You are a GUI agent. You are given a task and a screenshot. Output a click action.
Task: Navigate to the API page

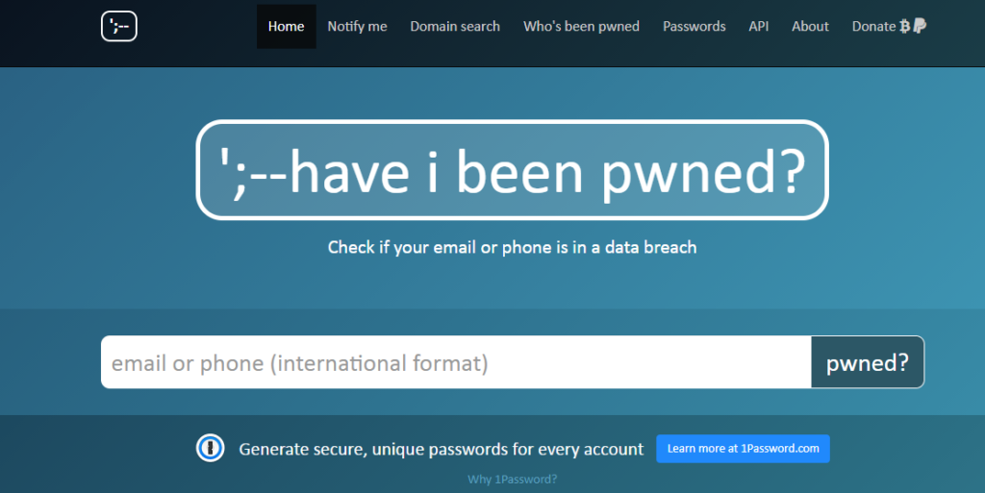pos(758,27)
